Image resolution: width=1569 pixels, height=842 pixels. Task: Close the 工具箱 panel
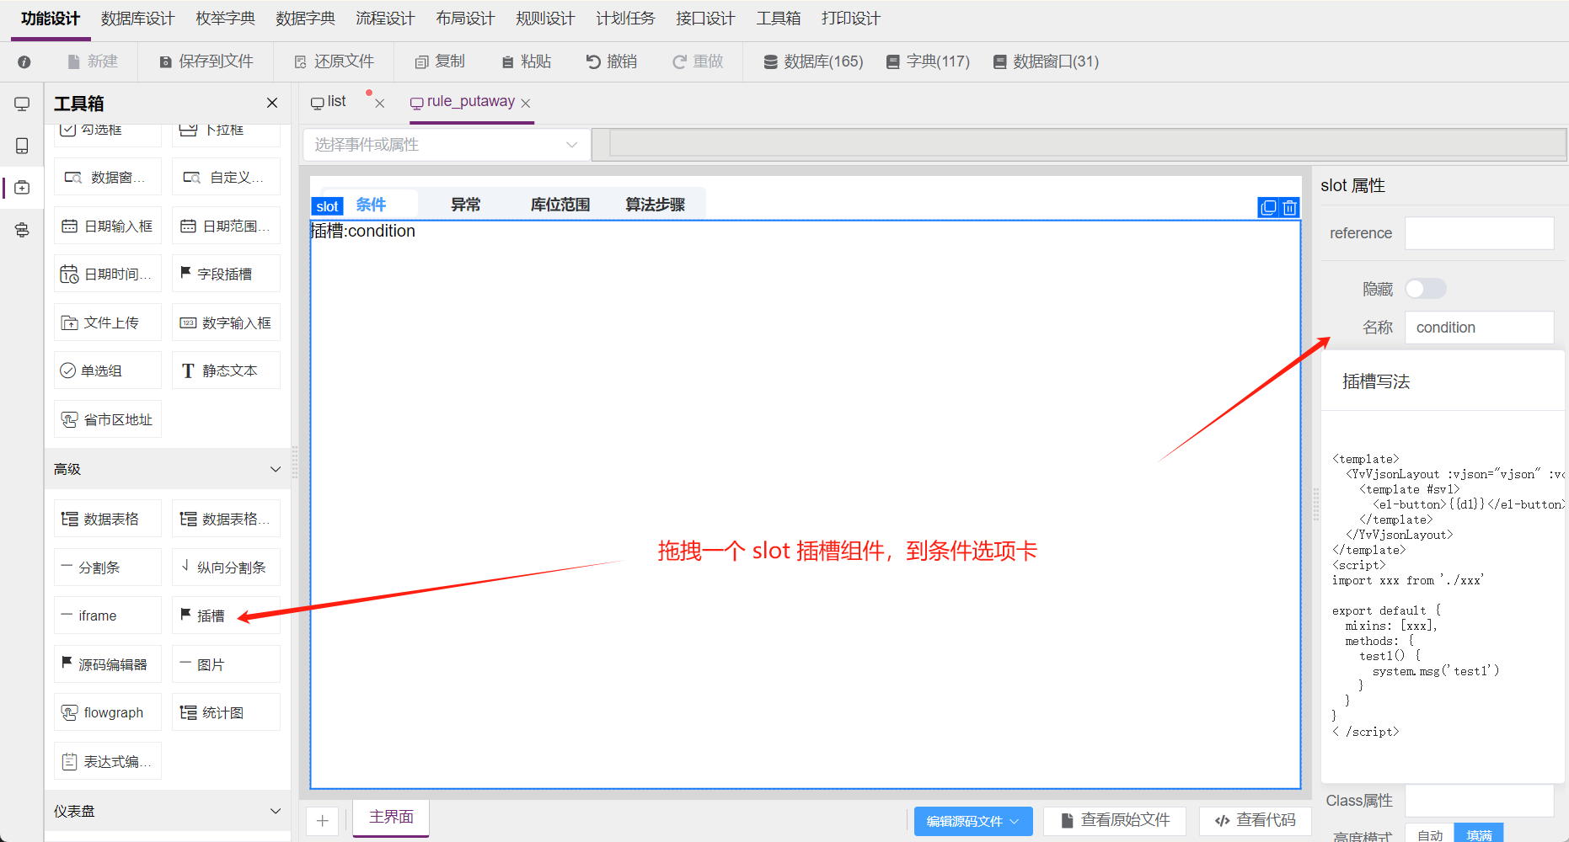[272, 103]
